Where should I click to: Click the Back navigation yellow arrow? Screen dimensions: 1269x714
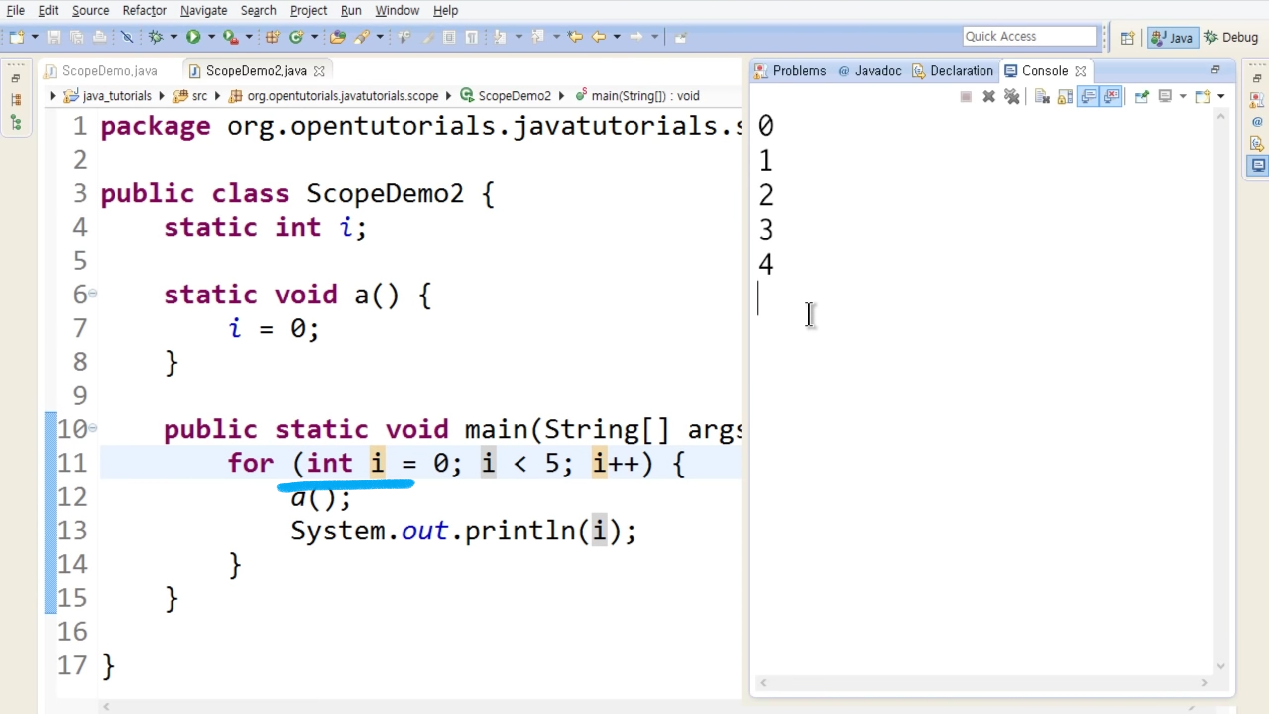point(599,37)
